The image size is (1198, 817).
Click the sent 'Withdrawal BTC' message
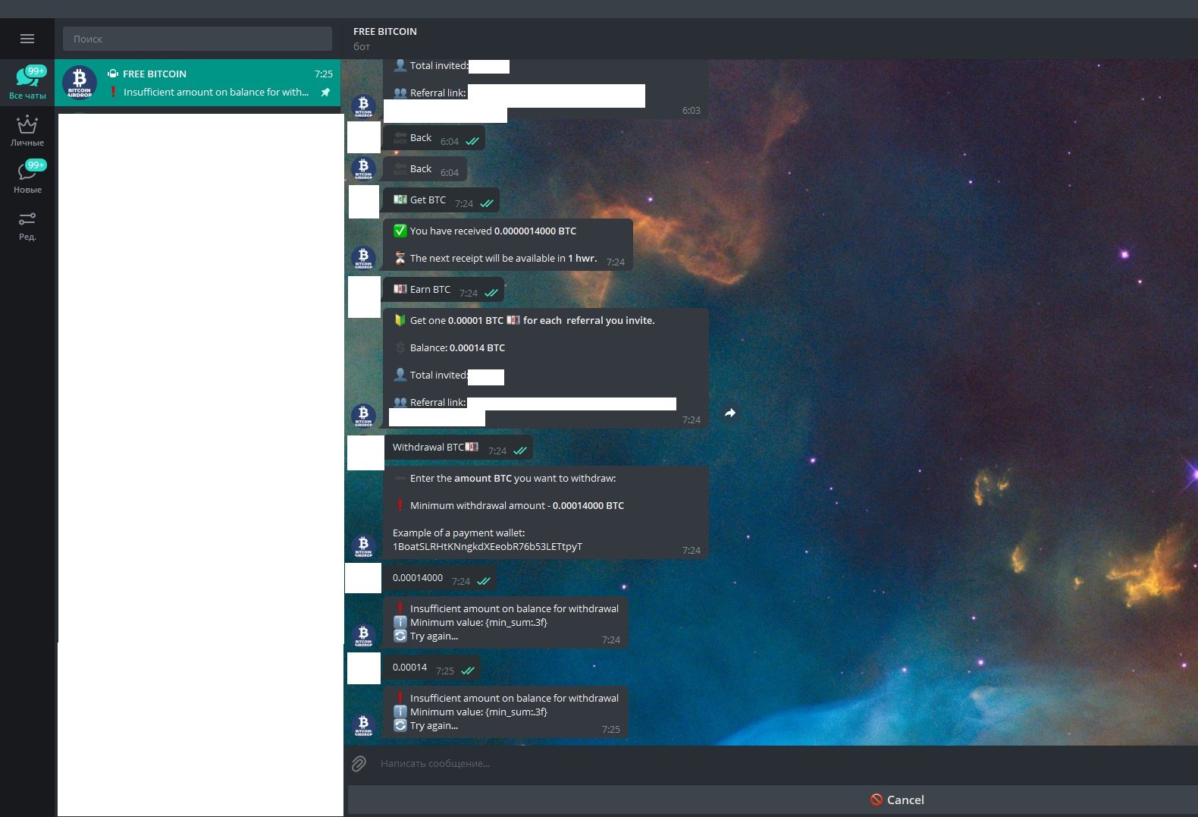pyautogui.click(x=458, y=448)
